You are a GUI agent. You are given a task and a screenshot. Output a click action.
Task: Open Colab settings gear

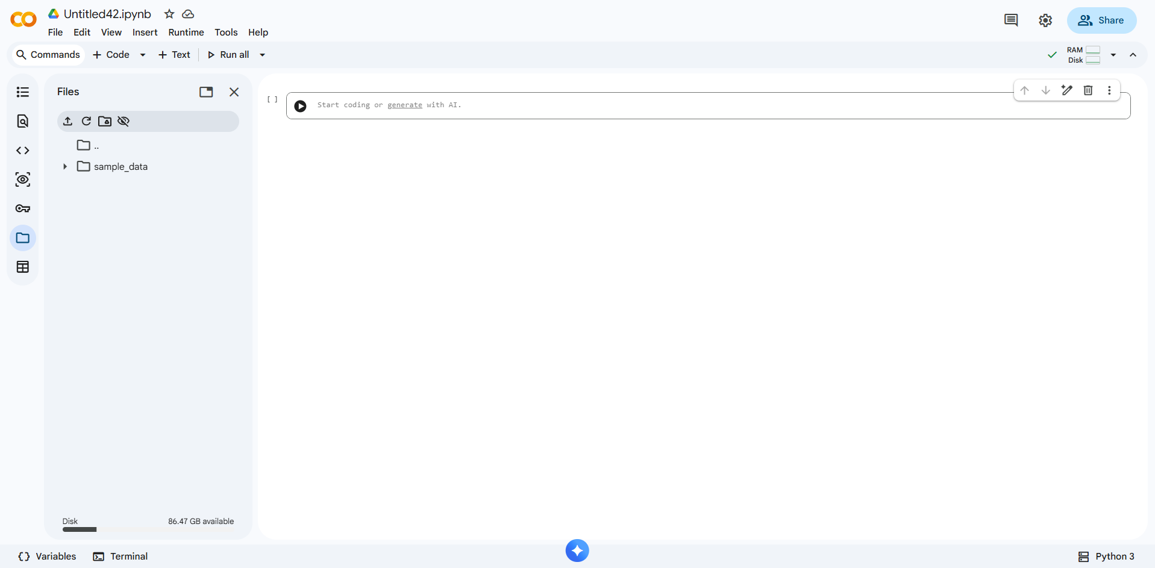click(x=1045, y=20)
